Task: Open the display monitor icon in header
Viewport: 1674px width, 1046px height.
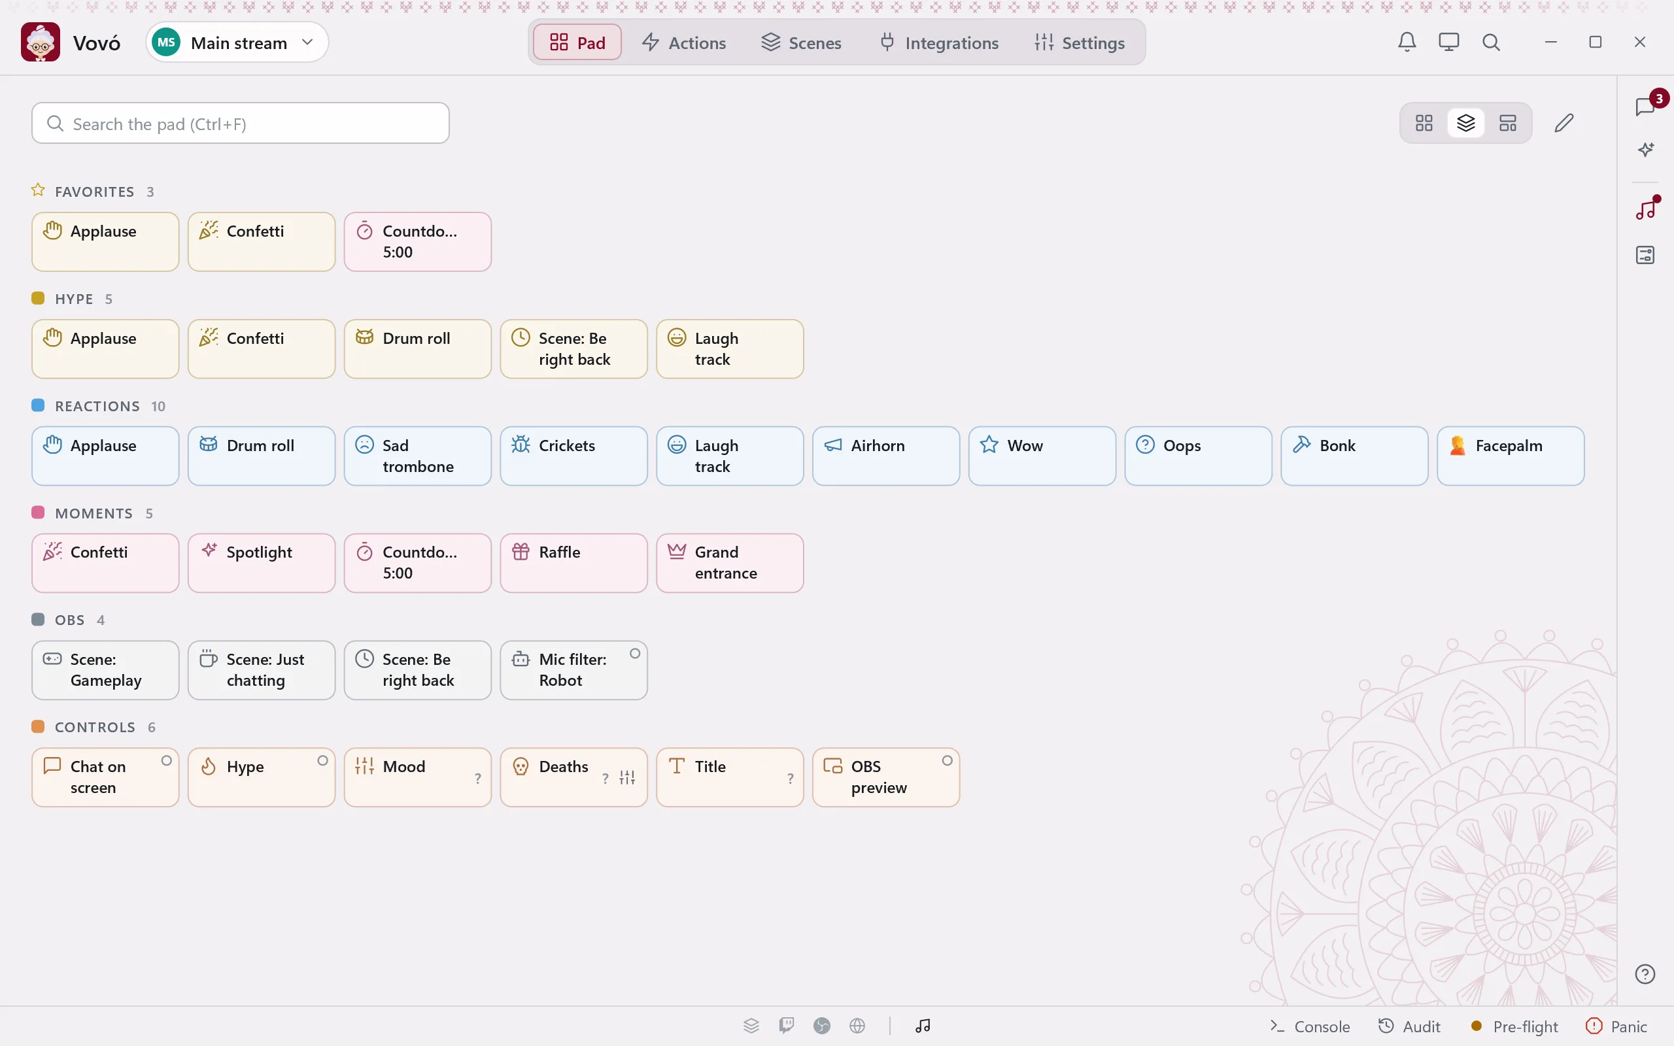Action: coord(1448,42)
